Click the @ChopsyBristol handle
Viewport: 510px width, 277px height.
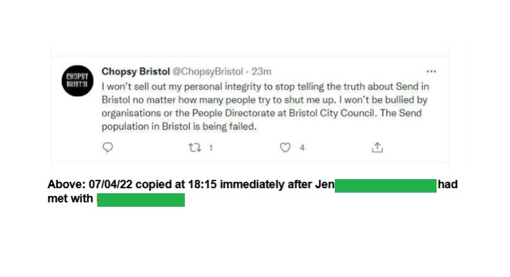click(207, 71)
